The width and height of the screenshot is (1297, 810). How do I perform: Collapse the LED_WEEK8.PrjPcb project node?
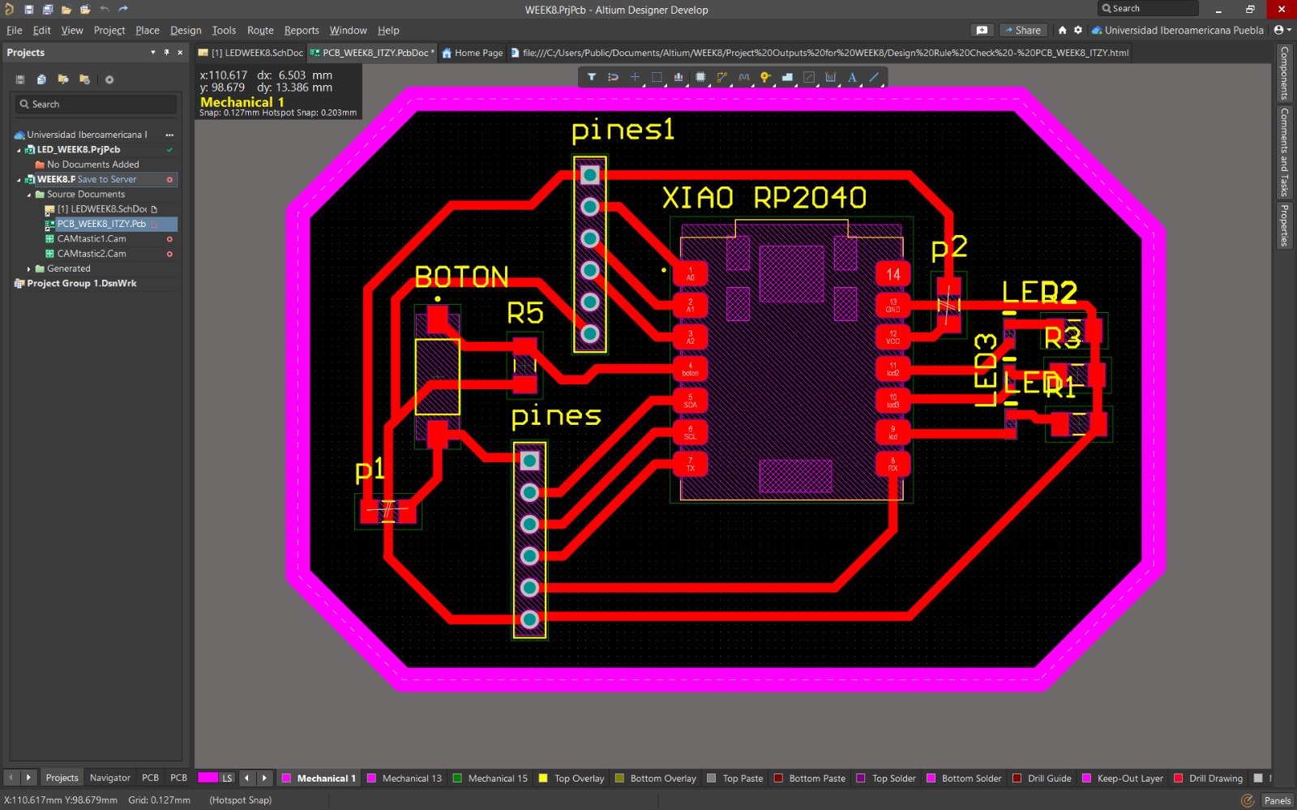coord(19,150)
